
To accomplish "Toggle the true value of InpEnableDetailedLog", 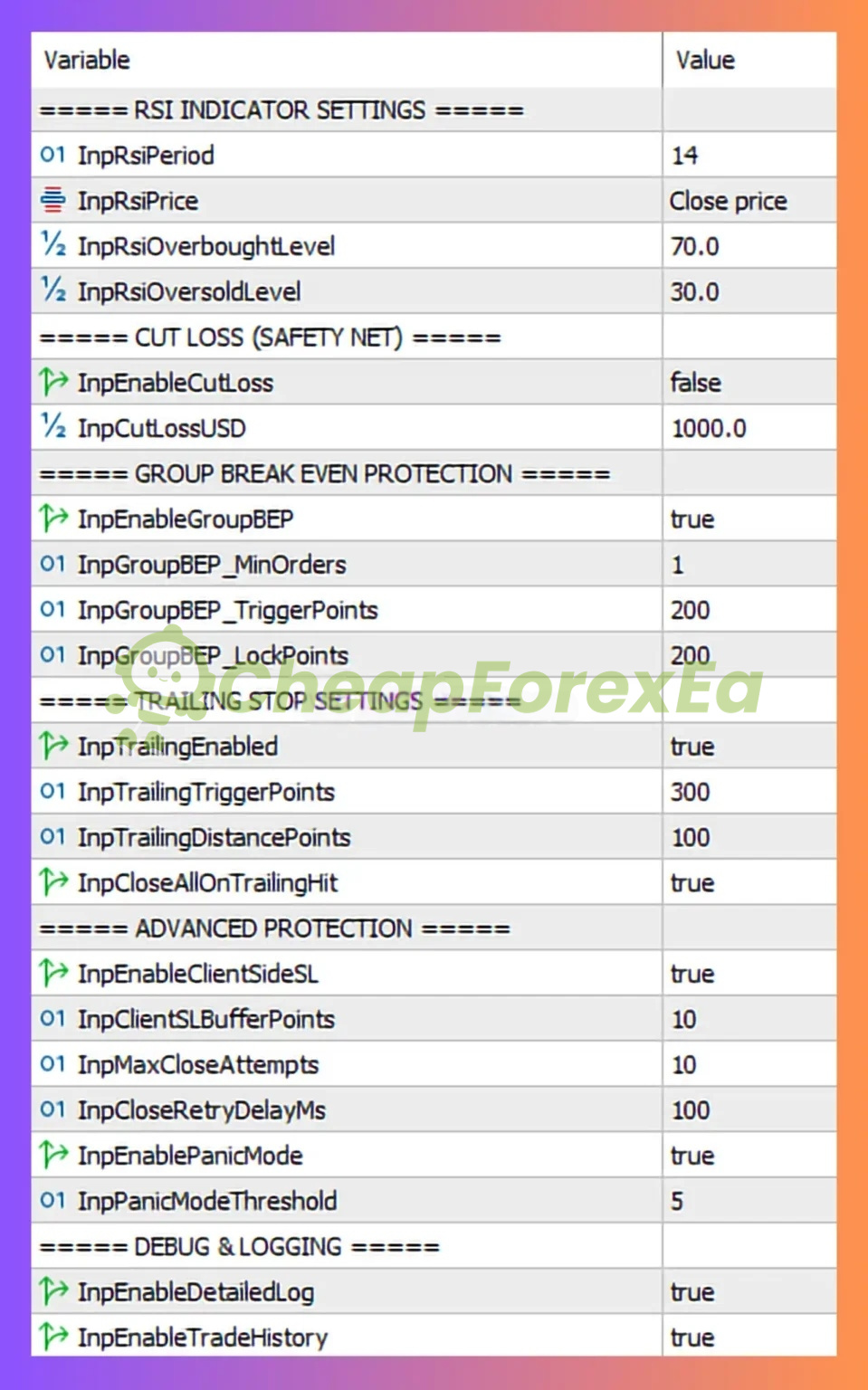I will pos(692,1291).
